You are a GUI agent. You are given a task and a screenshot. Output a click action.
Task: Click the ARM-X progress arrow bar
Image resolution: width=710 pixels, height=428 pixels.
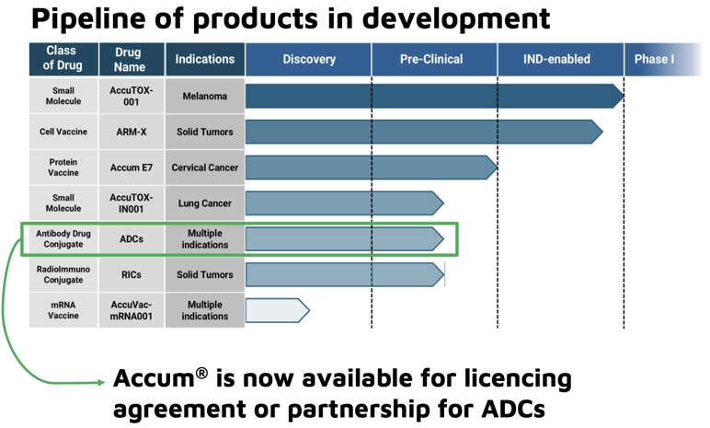point(424,132)
